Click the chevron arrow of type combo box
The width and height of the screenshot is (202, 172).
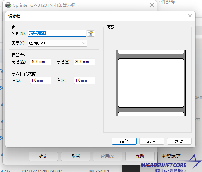(x=84, y=43)
